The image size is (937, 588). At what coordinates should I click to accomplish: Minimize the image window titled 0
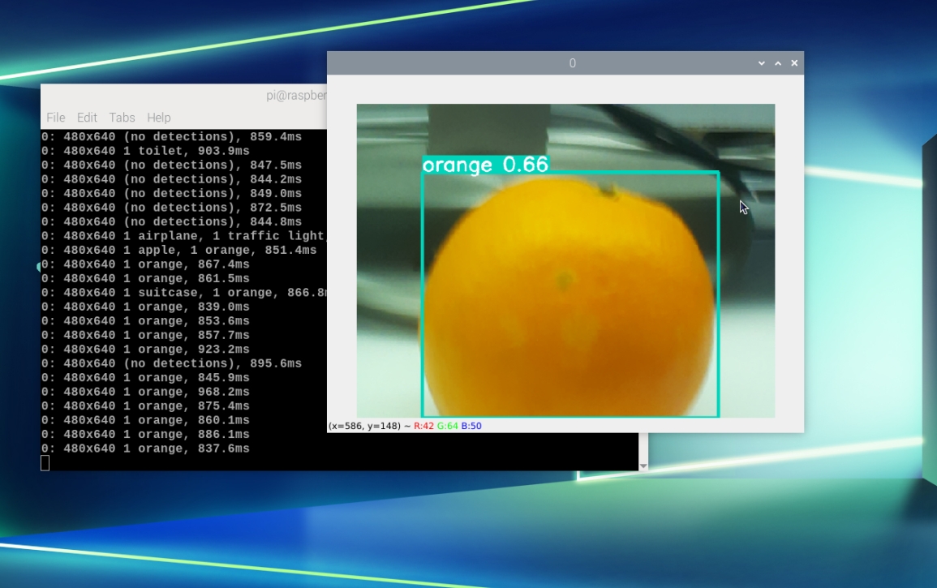761,62
